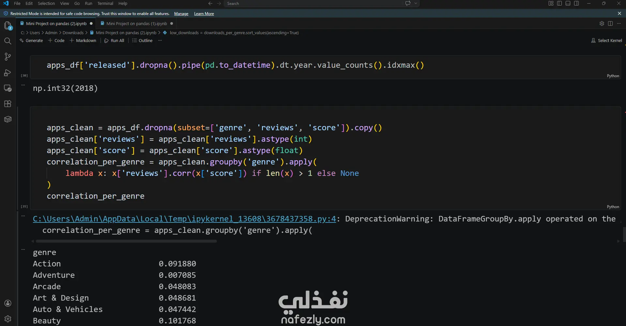Go forward with the right arrow
The image size is (626, 326).
(x=219, y=3)
